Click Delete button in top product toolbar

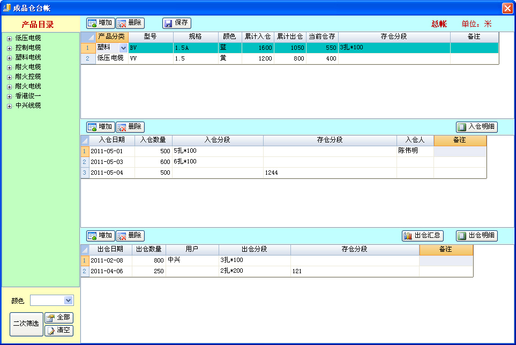tap(130, 23)
